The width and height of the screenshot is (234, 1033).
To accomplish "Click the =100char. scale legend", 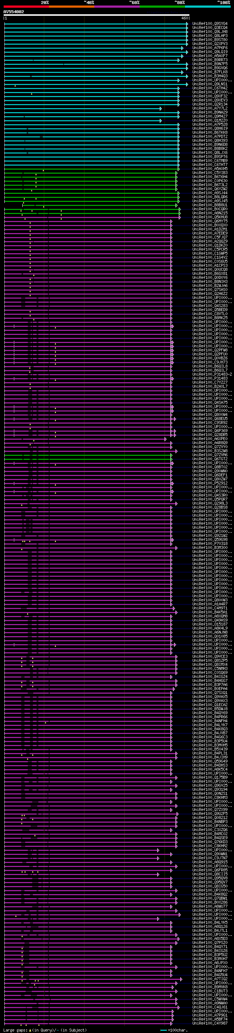I will pyautogui.click(x=174, y=1030).
